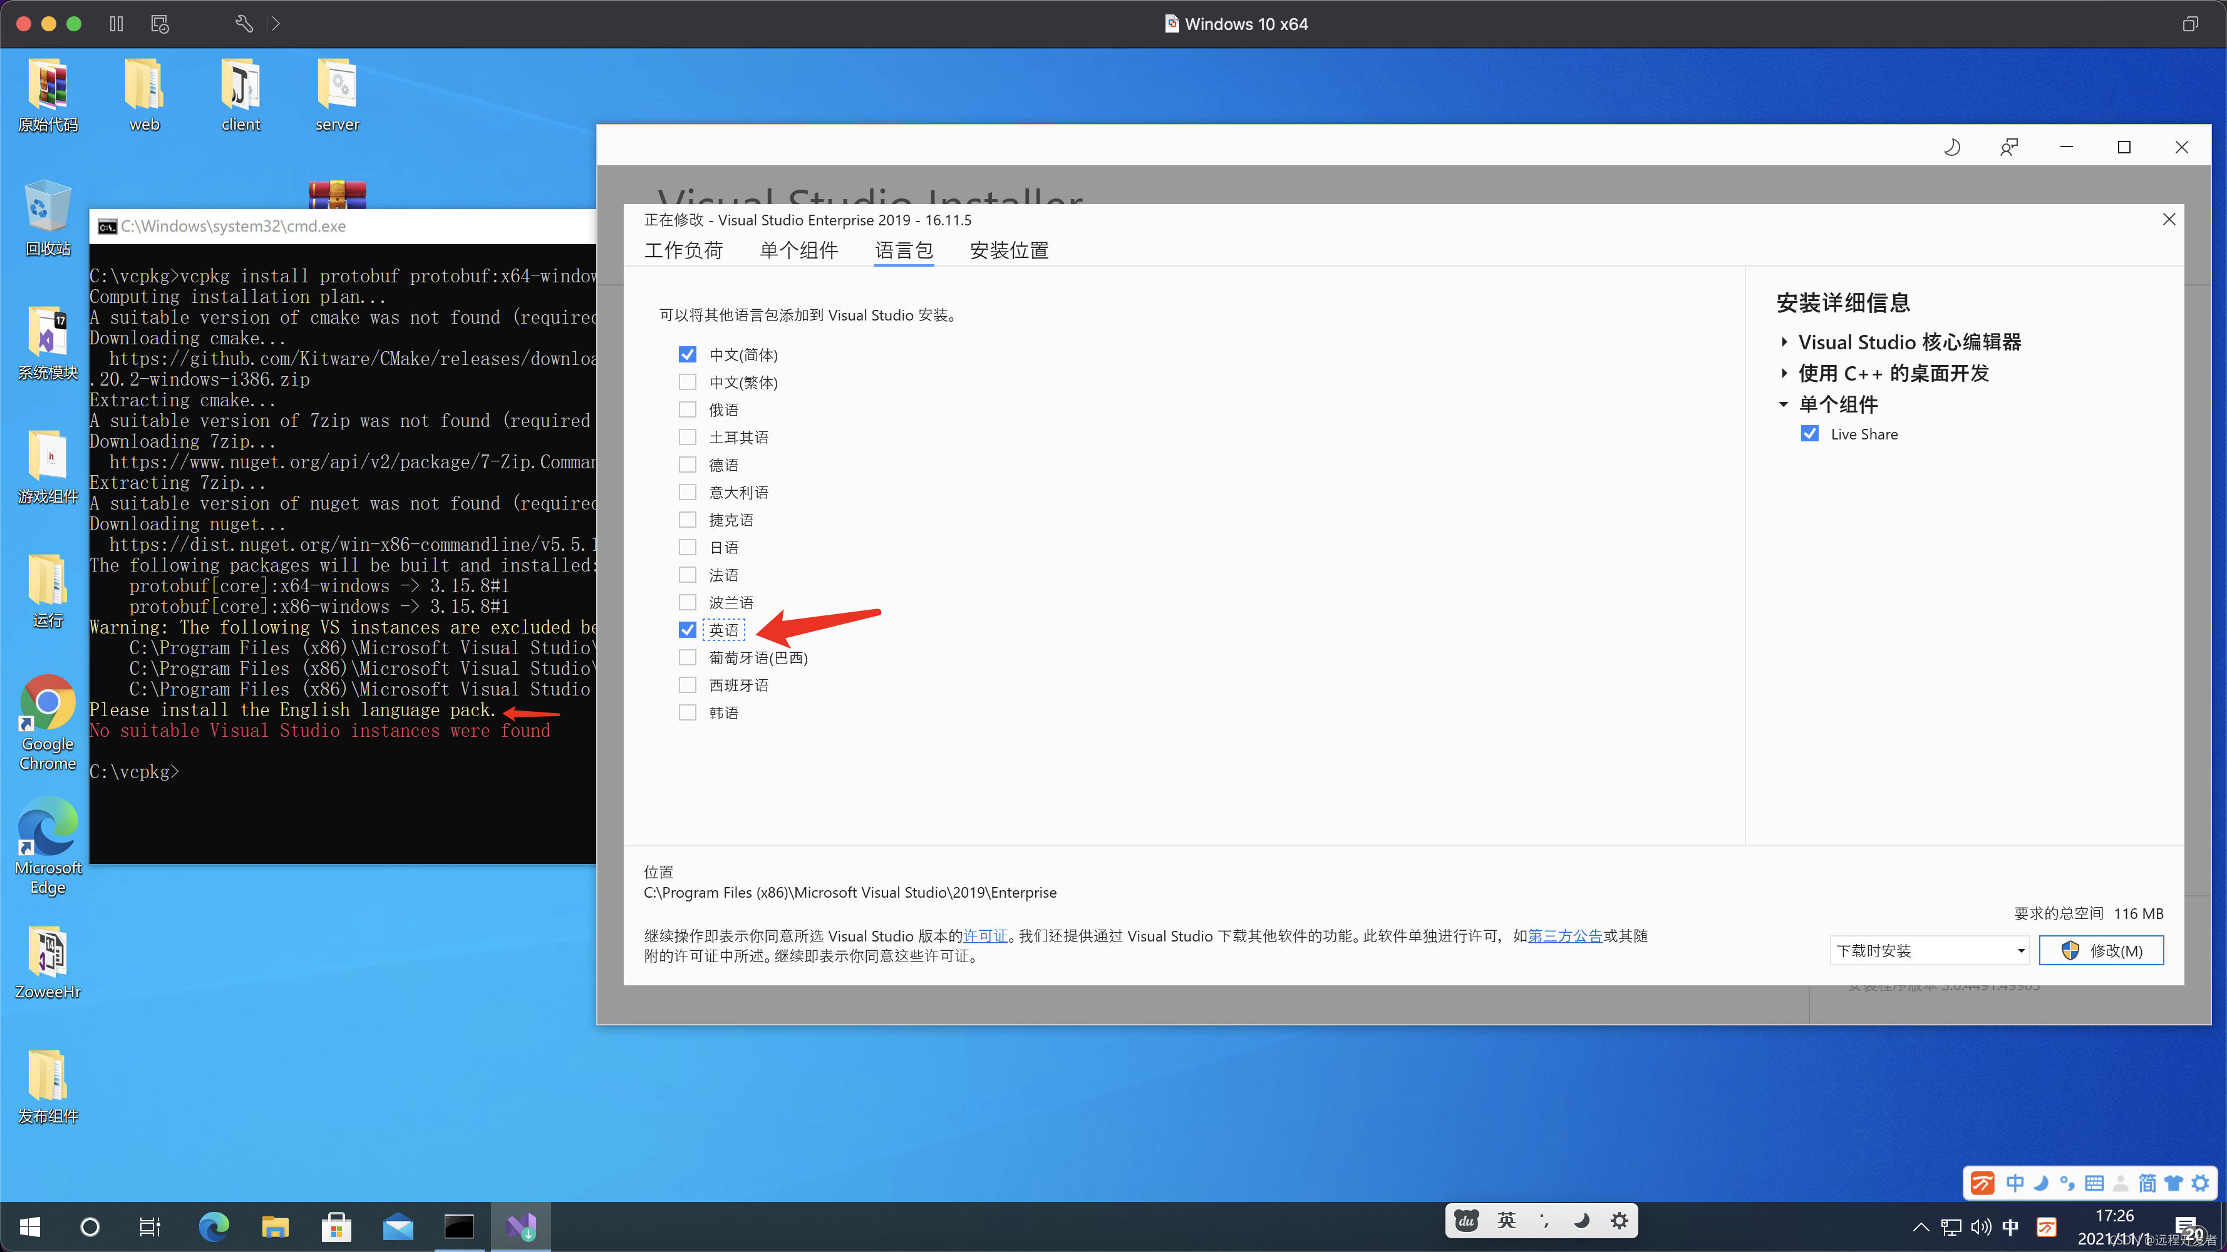Check the 韩语 language pack
The width and height of the screenshot is (2227, 1252).
(x=687, y=713)
